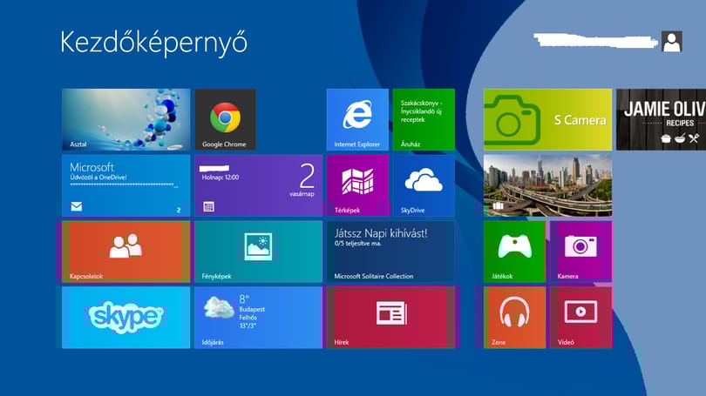Open the calendar tile showing vasárnap
Screen dimensions: 706x396
tap(259, 185)
